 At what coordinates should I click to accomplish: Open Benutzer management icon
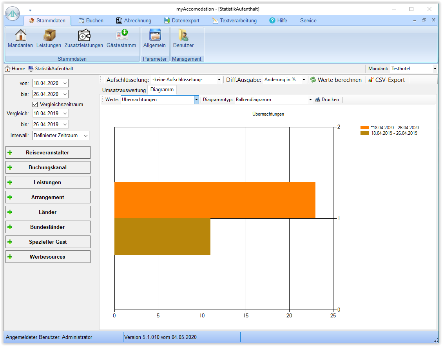[183, 35]
